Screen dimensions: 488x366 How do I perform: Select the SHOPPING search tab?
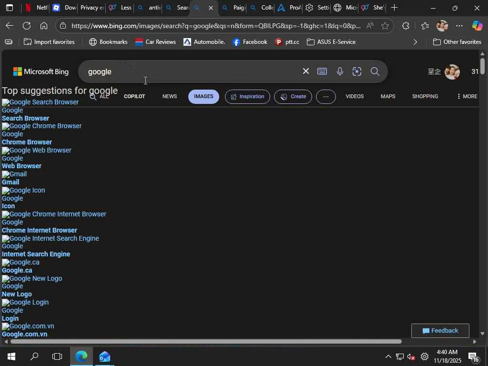425,96
